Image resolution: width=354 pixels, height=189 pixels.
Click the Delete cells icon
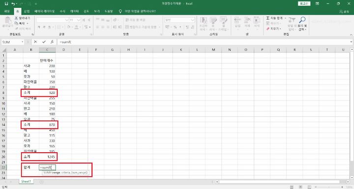click(247, 20)
